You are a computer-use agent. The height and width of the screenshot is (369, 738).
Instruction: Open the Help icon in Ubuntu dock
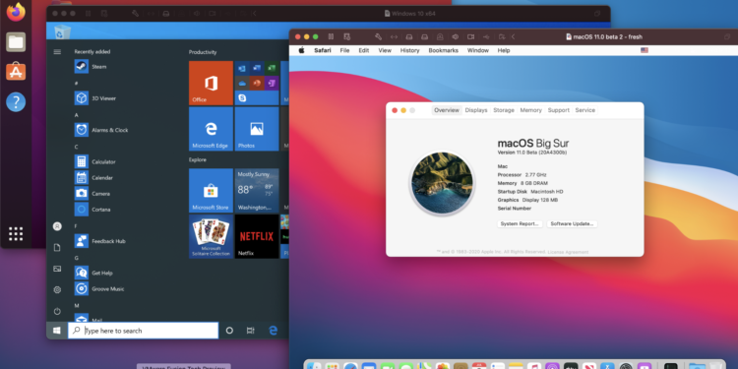16,101
